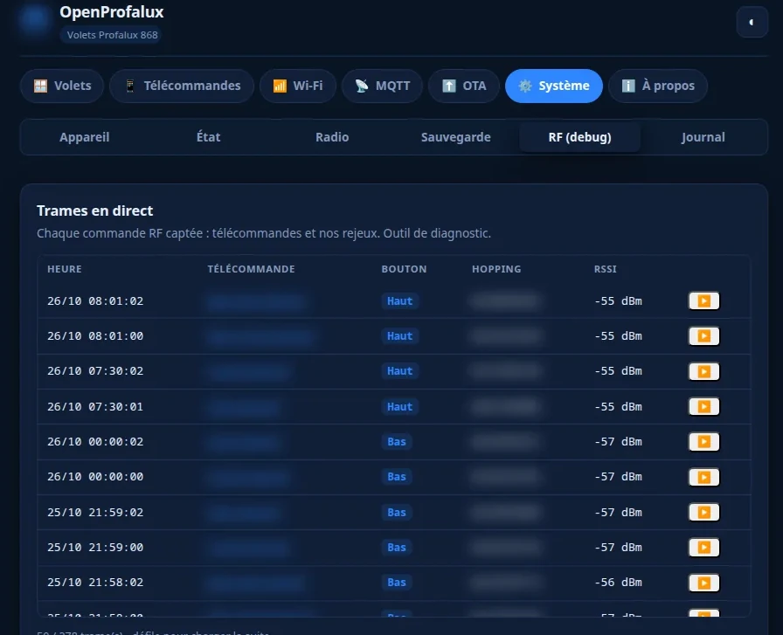The image size is (783, 635).
Task: Replay the 25/10 21:58:02 frame
Action: 703,582
